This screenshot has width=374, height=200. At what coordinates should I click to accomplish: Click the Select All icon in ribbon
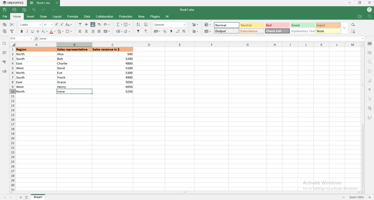click(x=353, y=31)
